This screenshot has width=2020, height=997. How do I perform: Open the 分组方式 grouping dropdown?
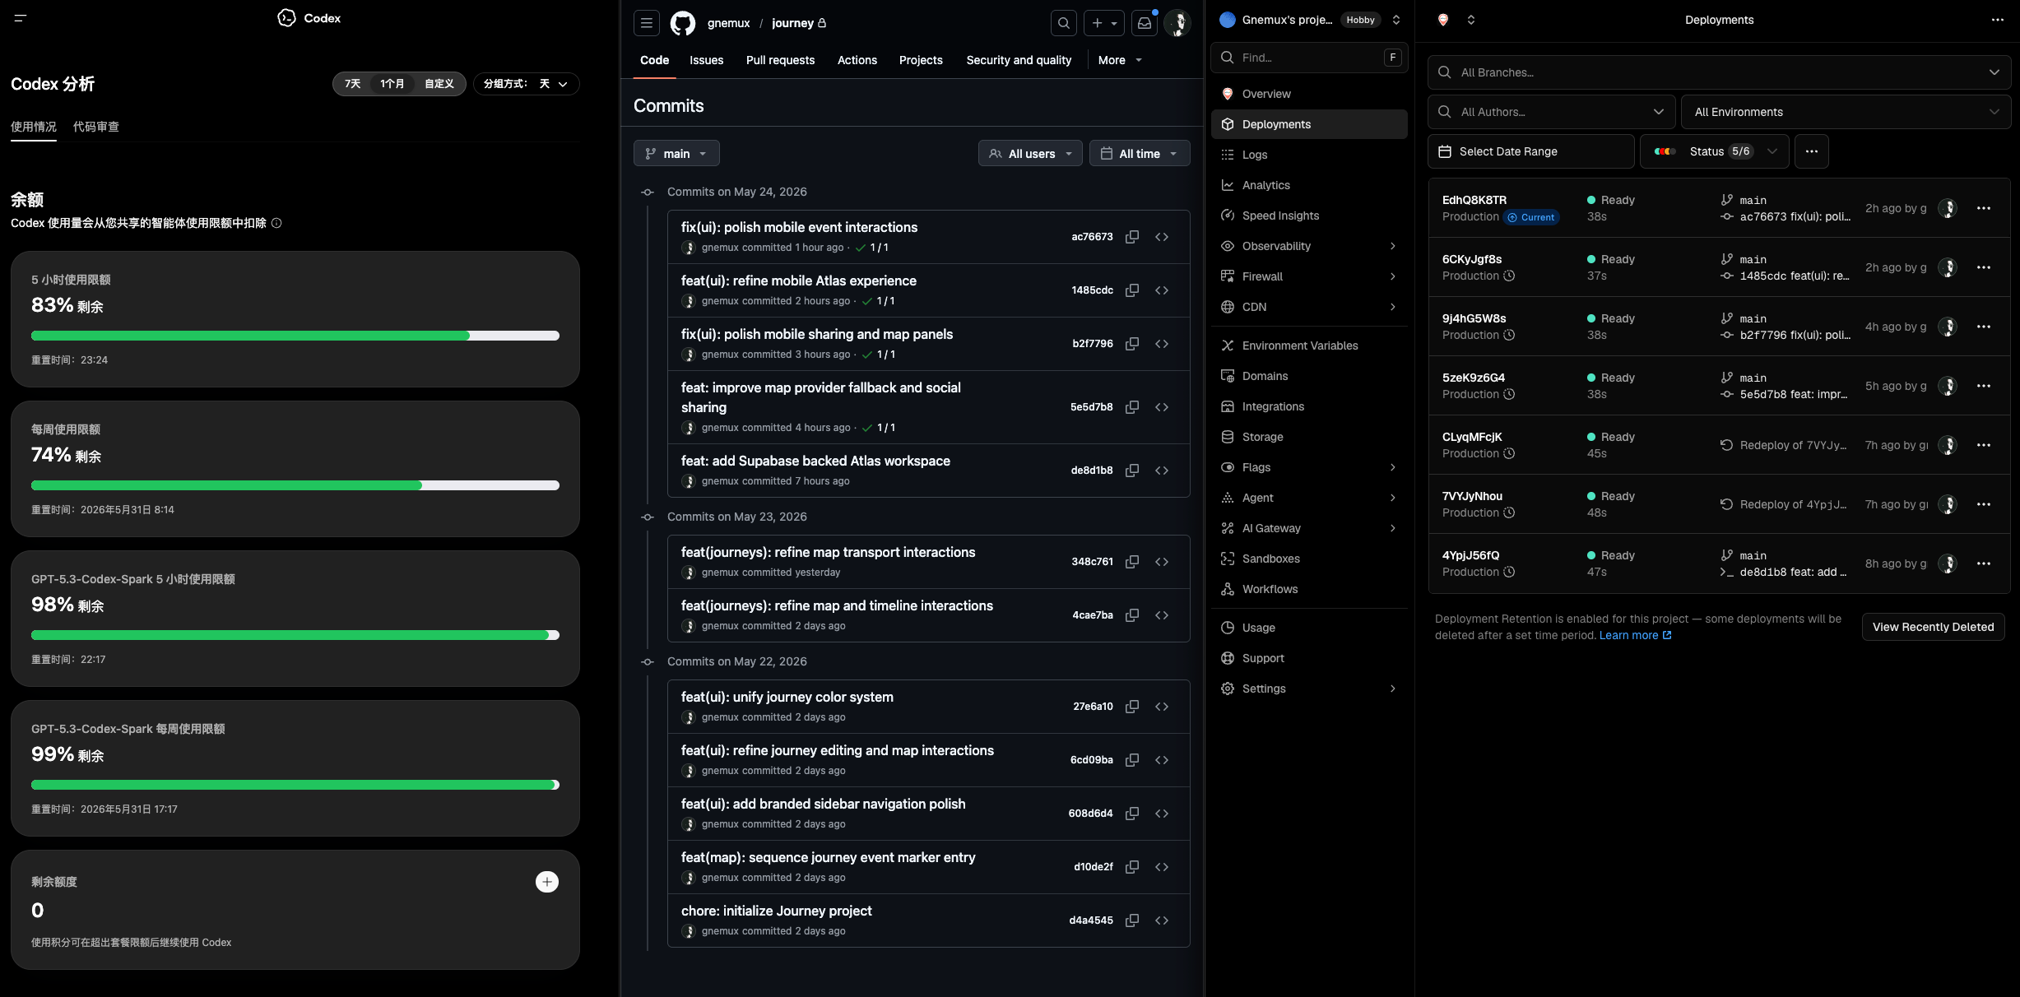[526, 84]
